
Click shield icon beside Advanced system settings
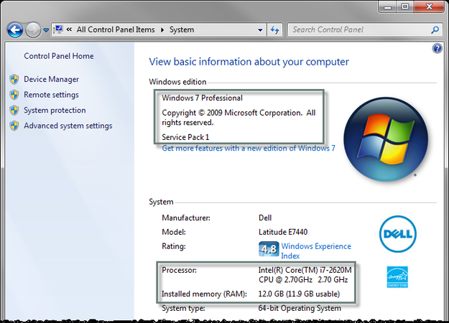(14, 126)
